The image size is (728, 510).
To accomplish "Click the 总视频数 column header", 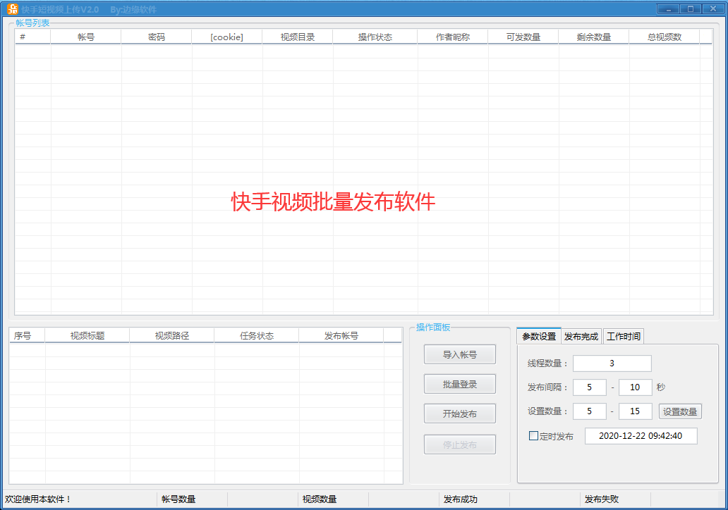I will pos(665,37).
